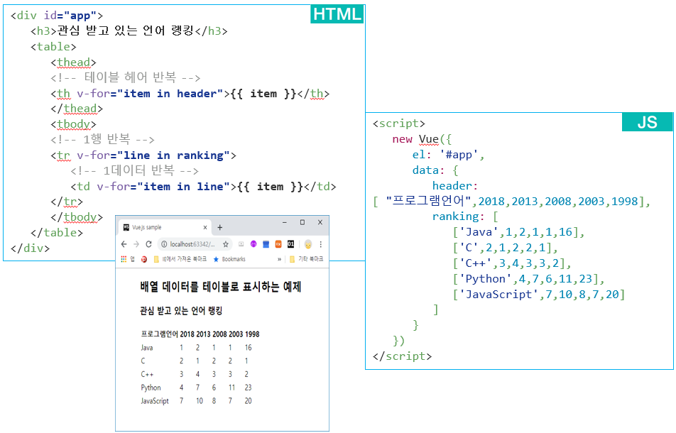
Task: Click the 'el: '#app'' line in JS code
Action: click(x=448, y=155)
